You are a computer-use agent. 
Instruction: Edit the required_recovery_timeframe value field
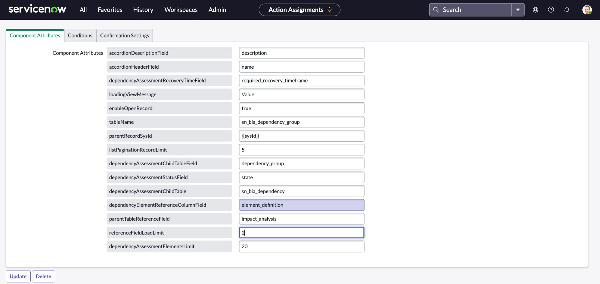pos(301,80)
